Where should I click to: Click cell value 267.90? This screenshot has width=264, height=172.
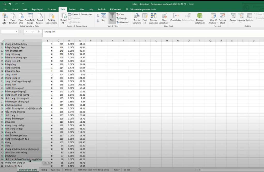point(80,142)
